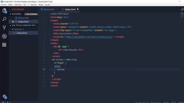Image resolution: width=184 pixels, height=103 pixels.
Task: Click the closing '</html>' tag
Action: [x=54, y=86]
